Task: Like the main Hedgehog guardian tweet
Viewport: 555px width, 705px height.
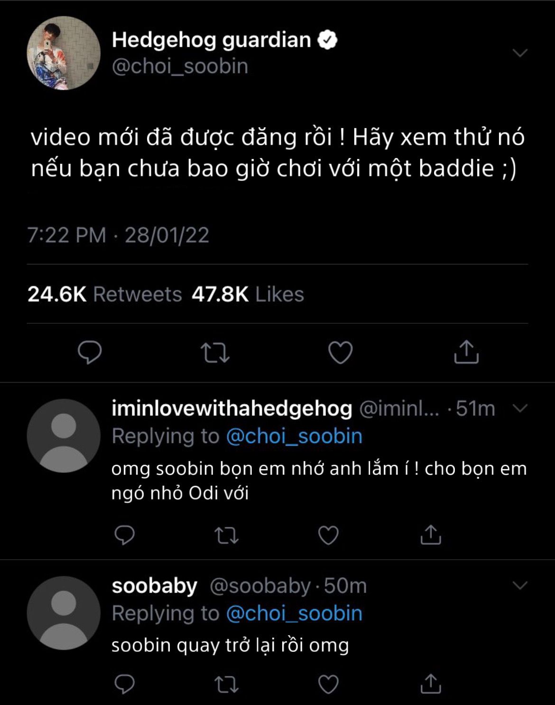Action: (x=341, y=353)
